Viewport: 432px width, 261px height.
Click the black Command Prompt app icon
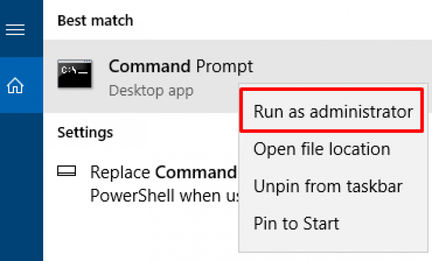[x=75, y=74]
